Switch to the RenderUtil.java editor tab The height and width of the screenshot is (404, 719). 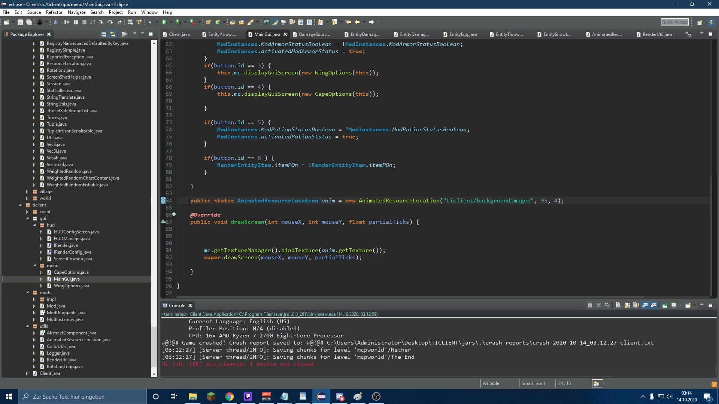coord(657,34)
